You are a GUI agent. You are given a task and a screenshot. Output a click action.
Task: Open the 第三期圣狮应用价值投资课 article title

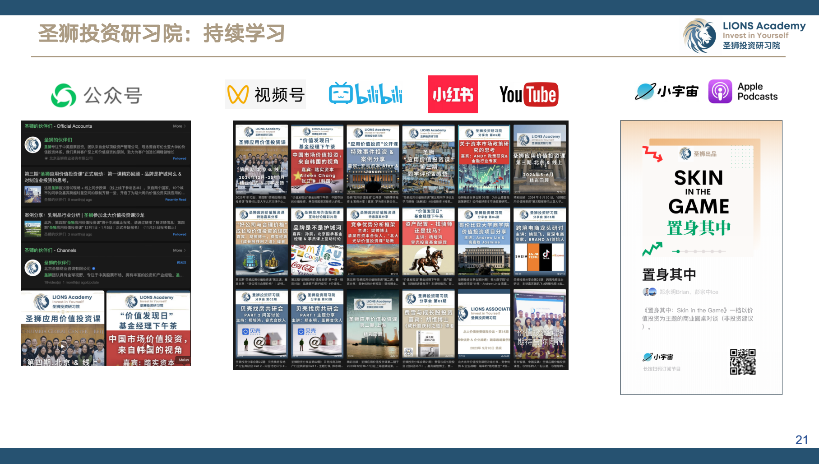coord(103,176)
